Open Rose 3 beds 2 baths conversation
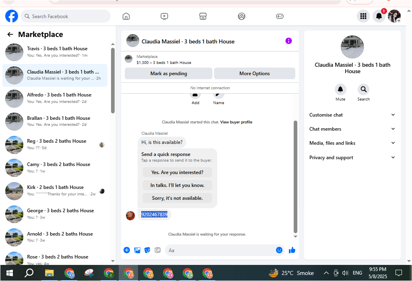 [x=55, y=258]
